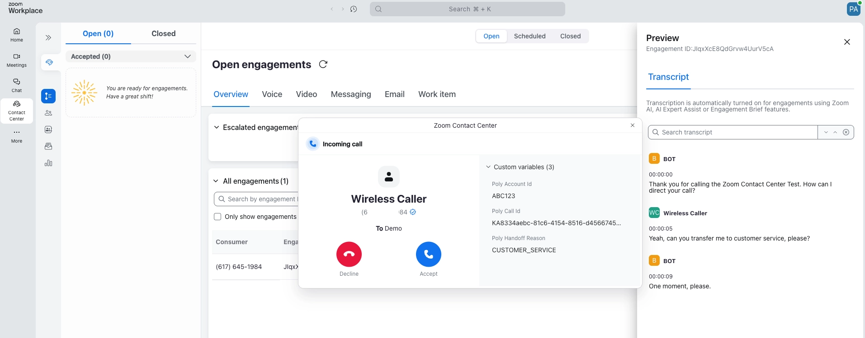Viewport: 865px width, 338px height.
Task: Open Home in the Zoom sidebar
Action: click(x=17, y=35)
